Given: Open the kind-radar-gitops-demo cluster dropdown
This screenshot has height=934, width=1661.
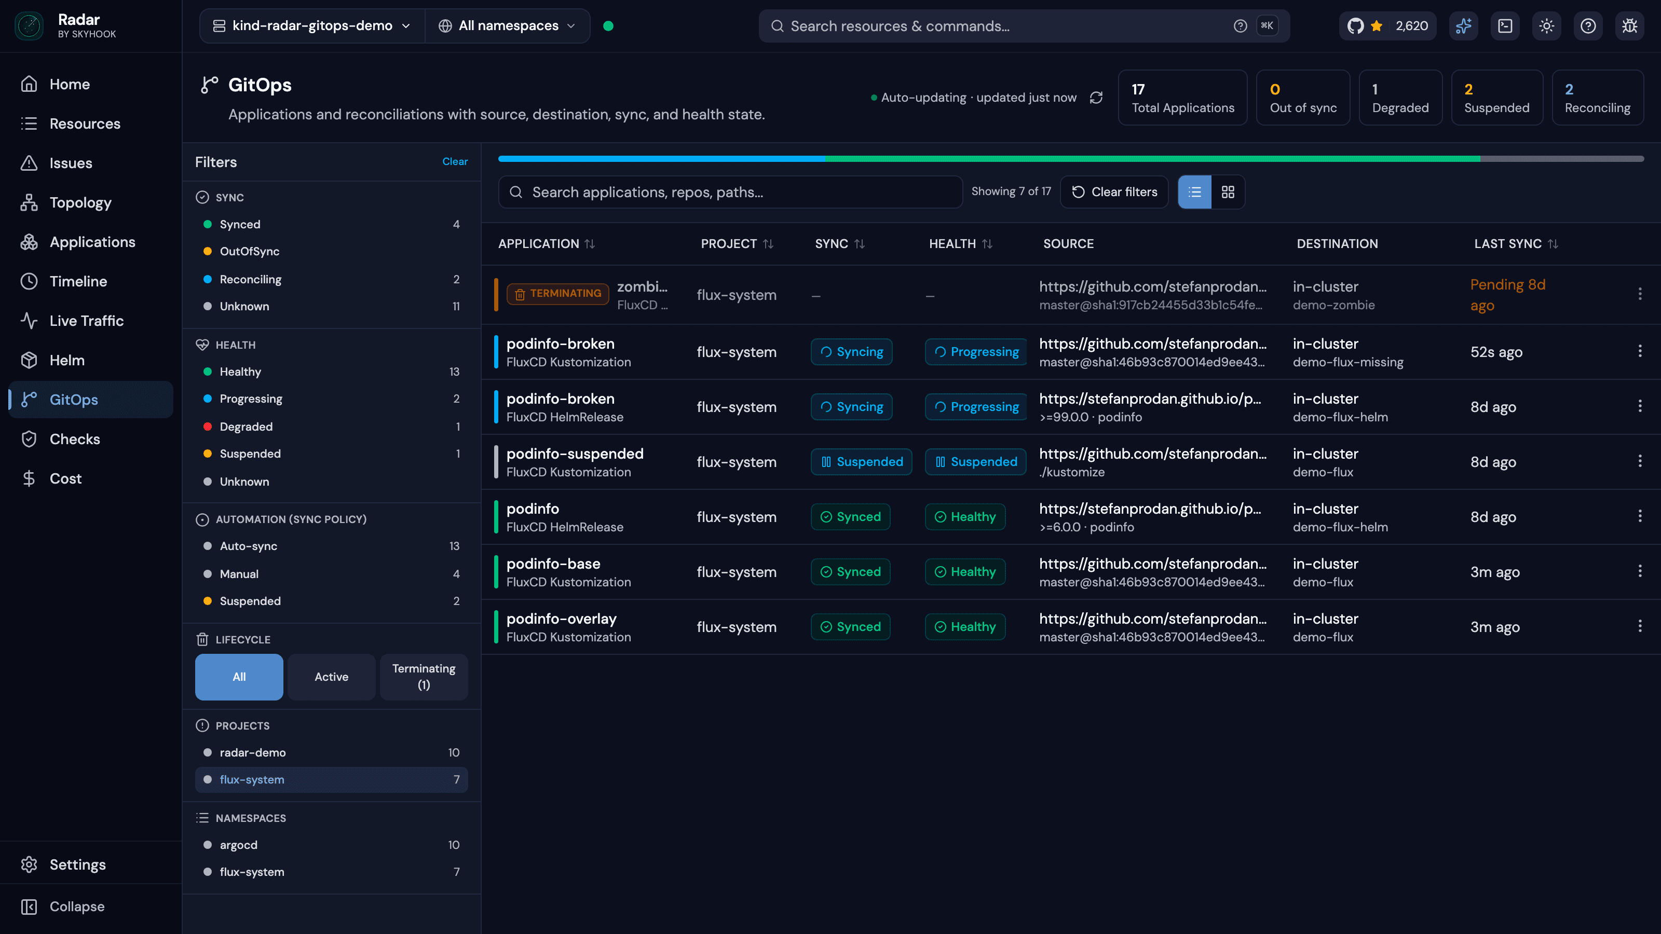Looking at the screenshot, I should [x=312, y=26].
